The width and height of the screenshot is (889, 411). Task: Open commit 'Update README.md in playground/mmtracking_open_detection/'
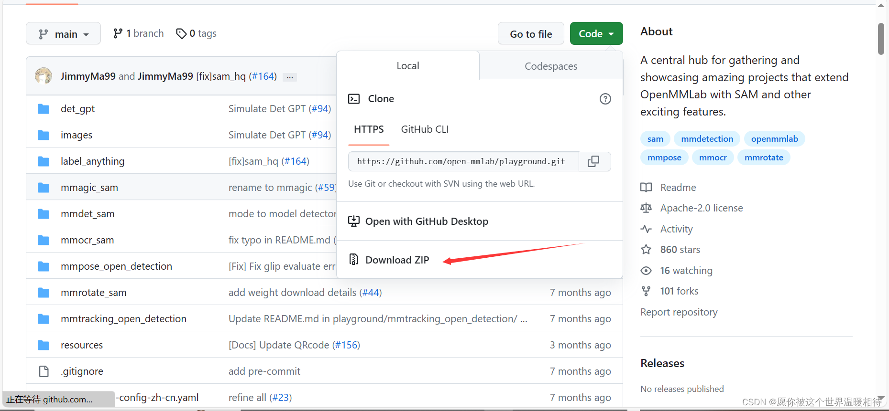(378, 319)
